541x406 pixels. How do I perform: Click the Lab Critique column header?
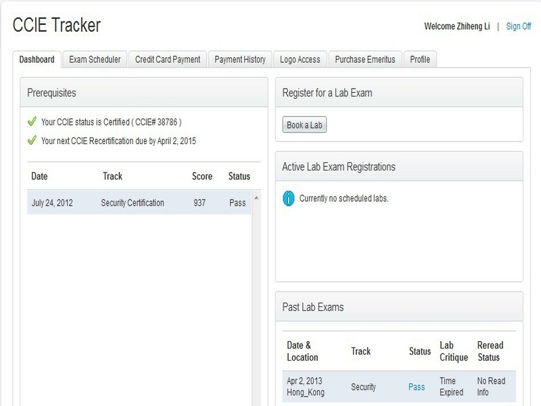(x=452, y=351)
